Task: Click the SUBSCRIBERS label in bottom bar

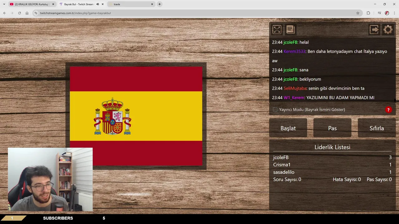Action: point(58,218)
